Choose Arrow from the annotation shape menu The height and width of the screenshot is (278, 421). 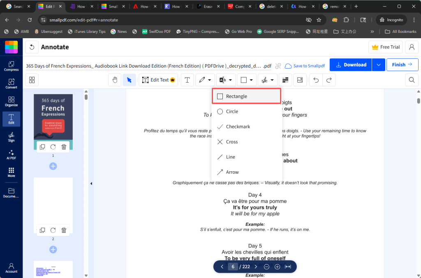tap(232, 172)
